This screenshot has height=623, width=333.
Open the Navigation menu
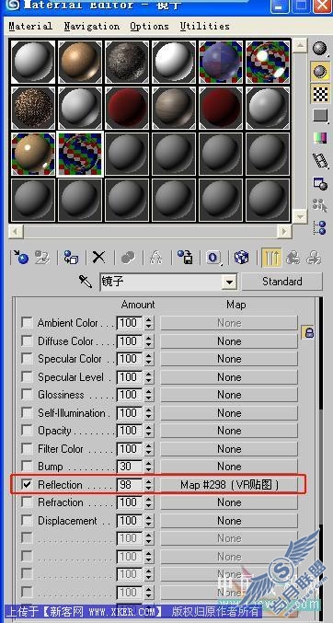point(91,26)
